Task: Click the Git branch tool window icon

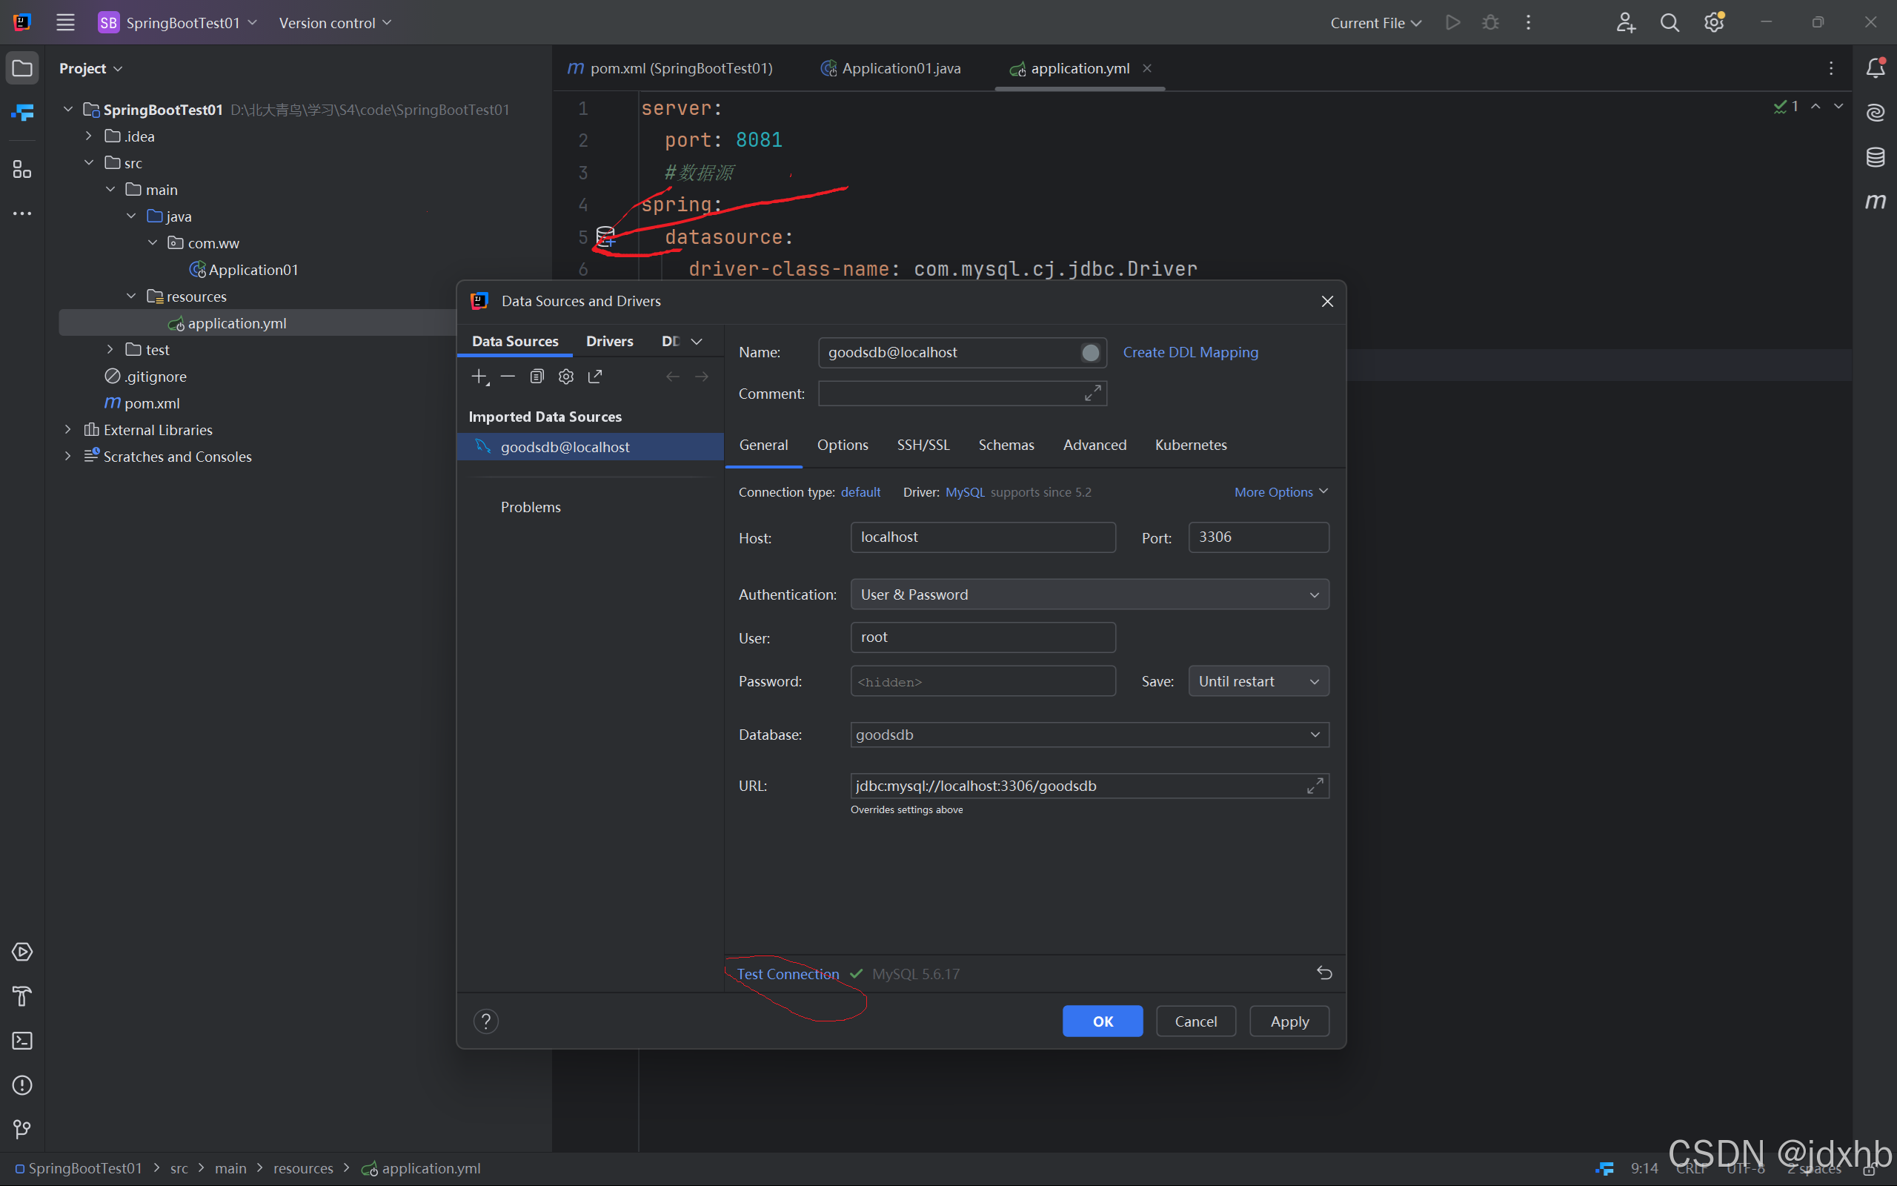Action: click(22, 1130)
